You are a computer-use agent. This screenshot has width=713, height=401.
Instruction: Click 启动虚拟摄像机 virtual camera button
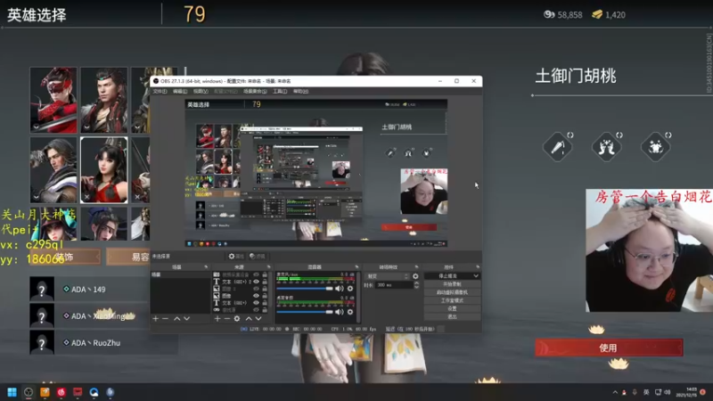tap(452, 292)
